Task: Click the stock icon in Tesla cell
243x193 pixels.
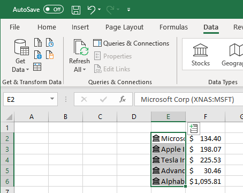Action: coord(156,160)
